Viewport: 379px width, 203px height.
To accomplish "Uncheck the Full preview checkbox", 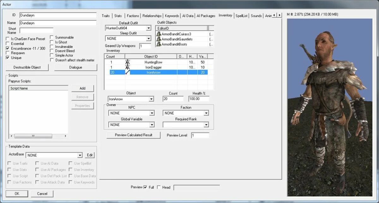I will pyautogui.click(x=145, y=187).
